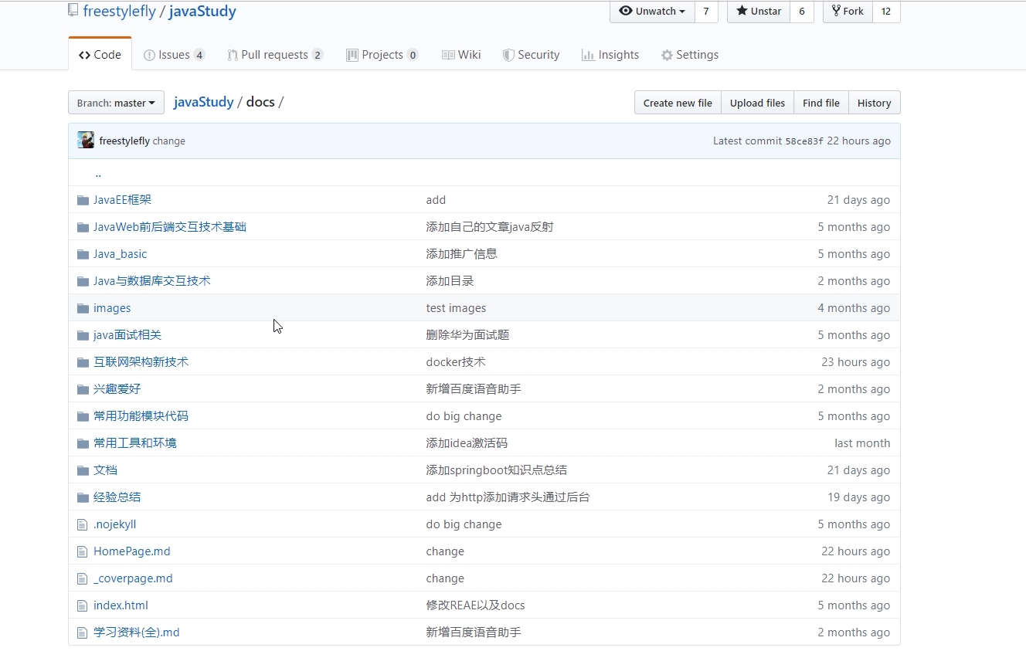The width and height of the screenshot is (1026, 668).
Task: Open the repository Settings tab
Action: [690, 55]
